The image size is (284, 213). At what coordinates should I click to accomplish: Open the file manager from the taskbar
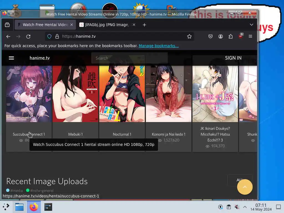click(x=19, y=207)
